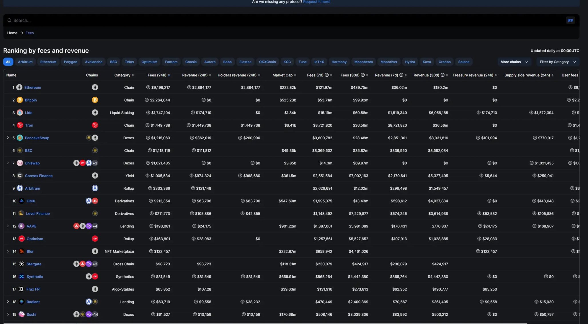
Task: Focus the Search input field
Action: (x=286, y=20)
